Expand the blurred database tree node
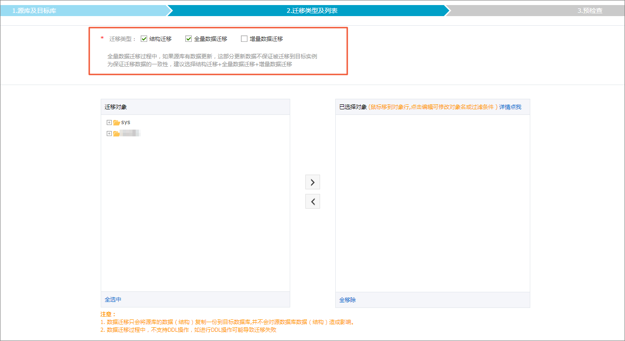 click(109, 134)
